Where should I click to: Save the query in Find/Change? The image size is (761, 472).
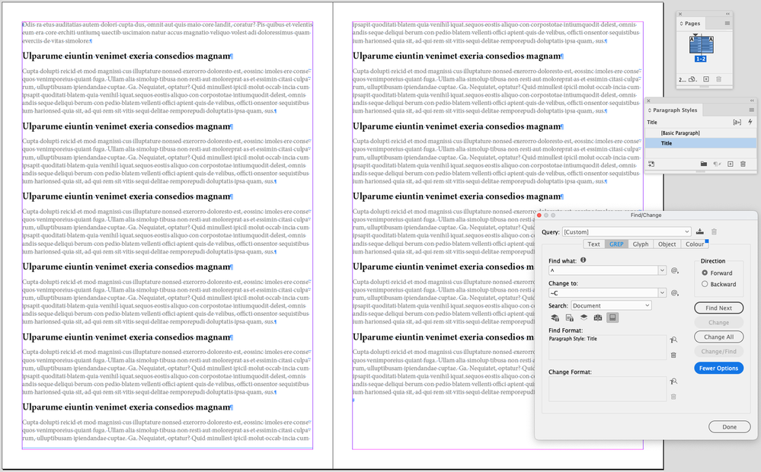pos(699,231)
